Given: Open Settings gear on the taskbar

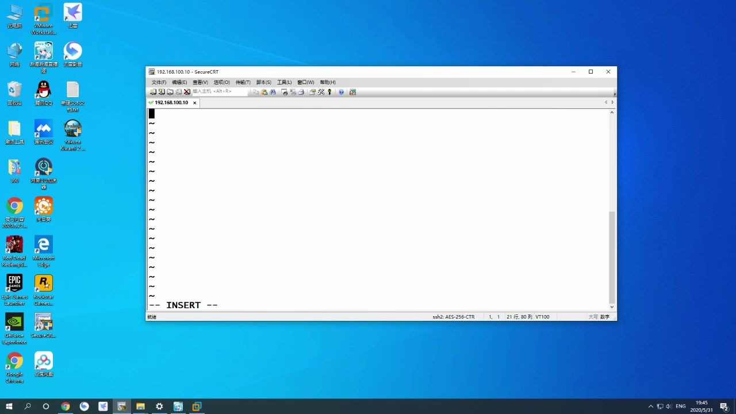Looking at the screenshot, I should (159, 406).
